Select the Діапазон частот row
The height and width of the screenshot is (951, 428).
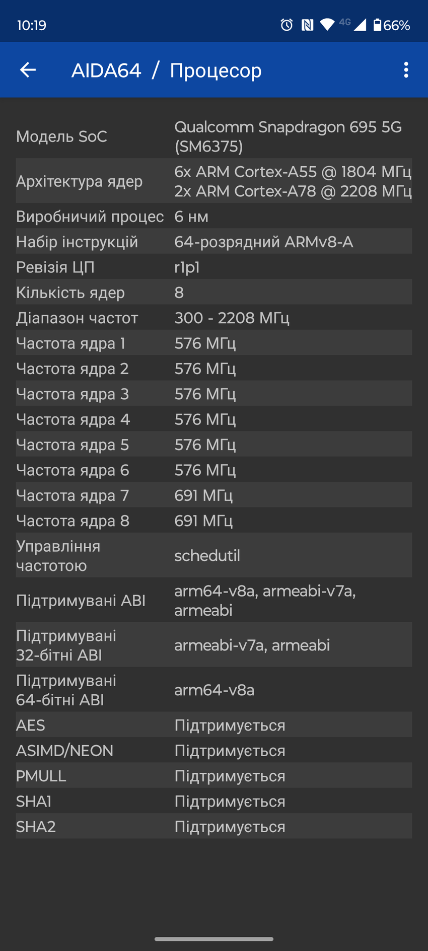click(214, 318)
